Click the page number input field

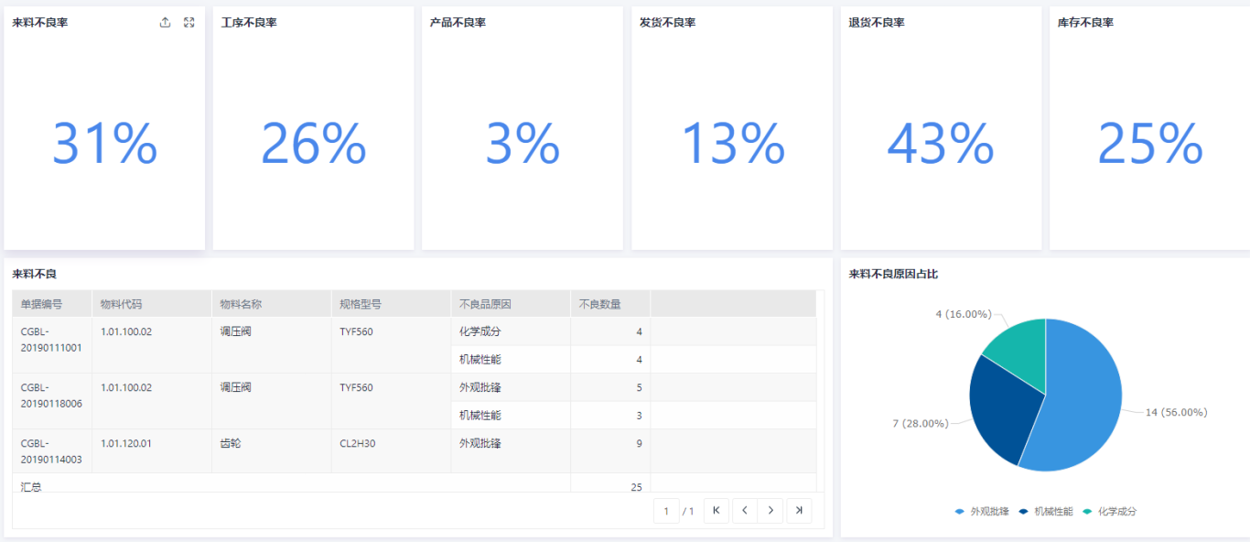[x=666, y=511]
